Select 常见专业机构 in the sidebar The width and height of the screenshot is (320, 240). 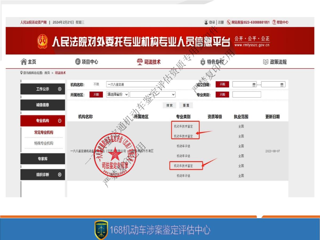click(x=43, y=132)
